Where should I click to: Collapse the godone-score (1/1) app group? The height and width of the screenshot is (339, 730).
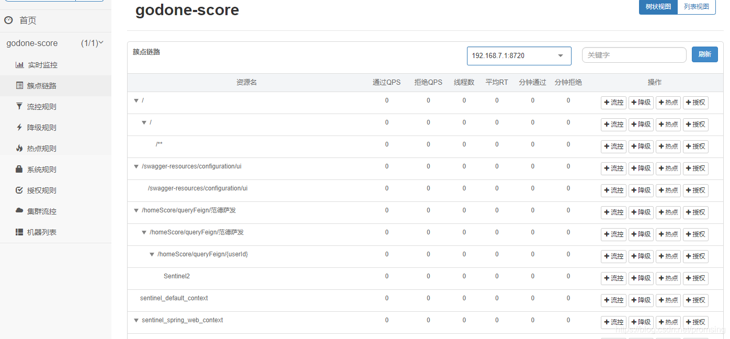pyautogui.click(x=55, y=43)
